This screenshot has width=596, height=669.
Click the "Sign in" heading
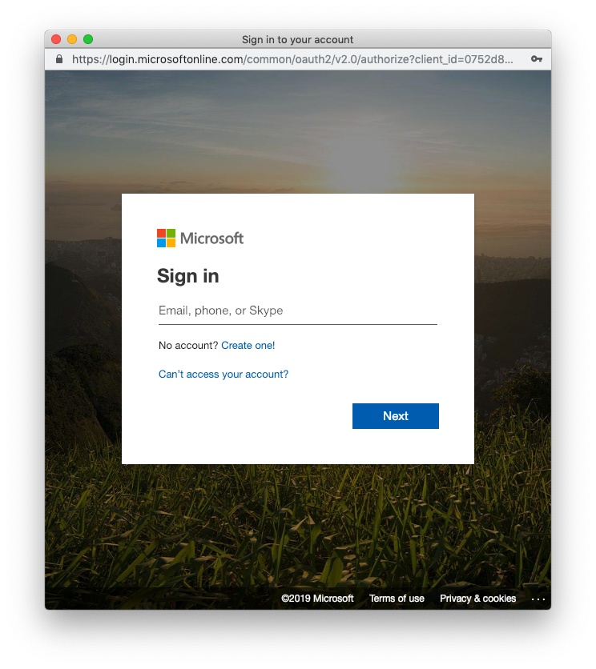(187, 276)
